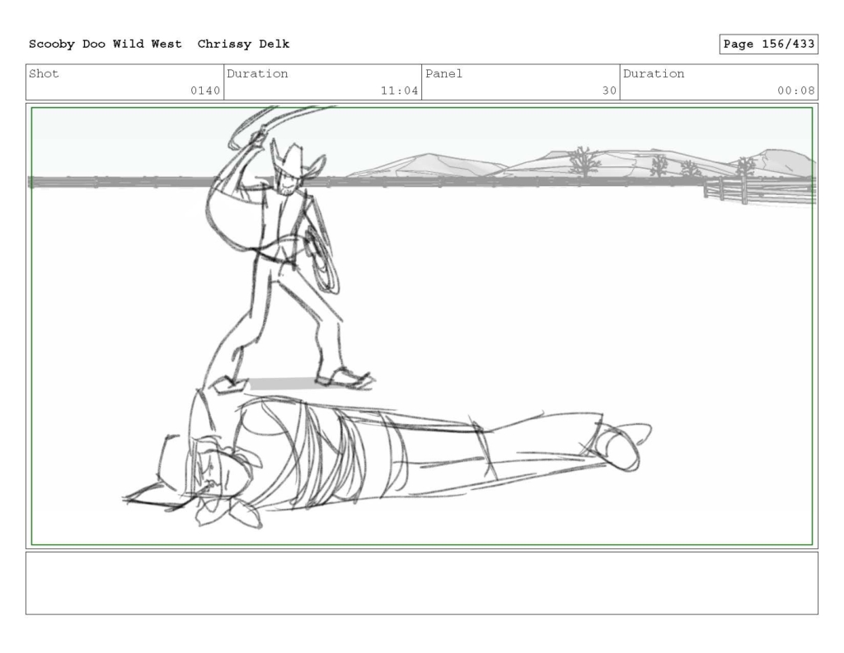This screenshot has width=844, height=653.
Task: Click the title text "Scooby Doo Wild West"
Action: coord(105,44)
